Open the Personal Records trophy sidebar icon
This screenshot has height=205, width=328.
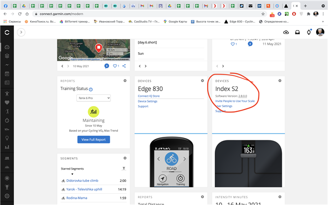coord(7,187)
